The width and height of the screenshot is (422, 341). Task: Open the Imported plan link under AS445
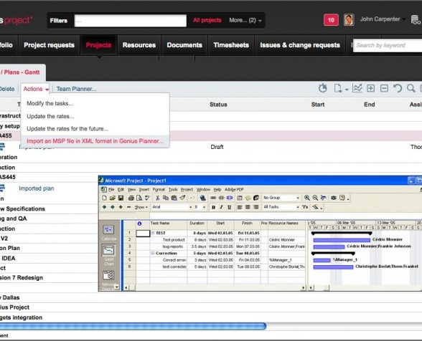[x=37, y=188]
